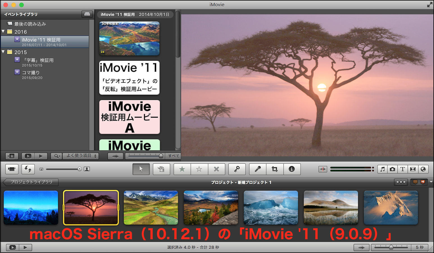Go back to プロジェクトライブラリ
Viewport: 434px width, 253px height.
(x=31, y=182)
